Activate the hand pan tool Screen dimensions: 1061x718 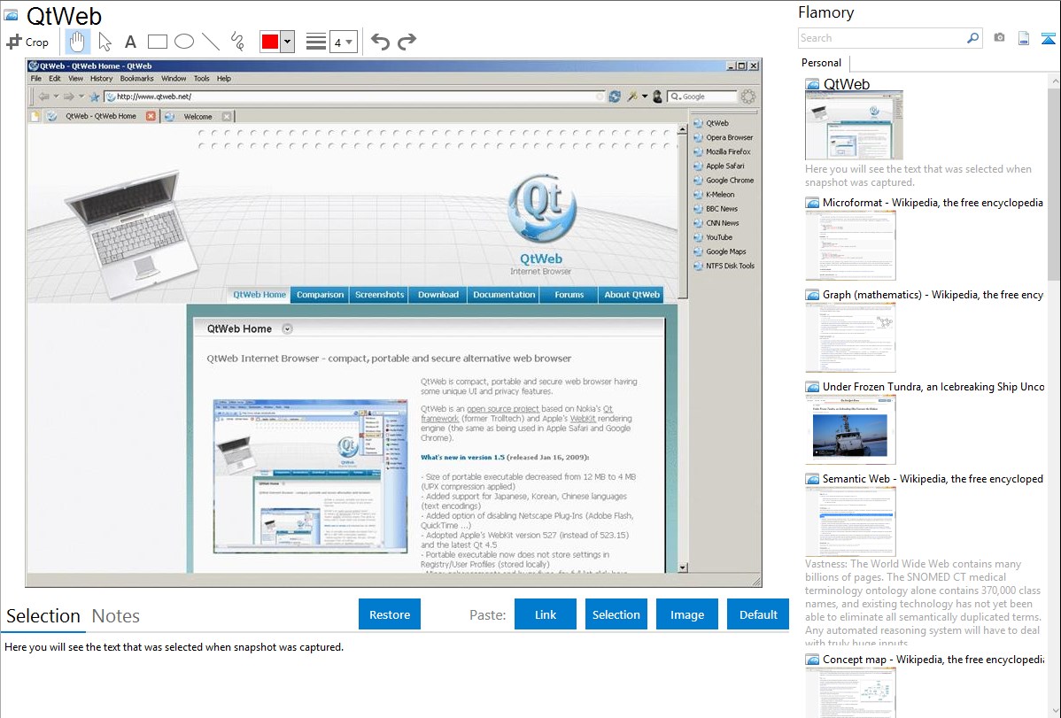pyautogui.click(x=77, y=42)
